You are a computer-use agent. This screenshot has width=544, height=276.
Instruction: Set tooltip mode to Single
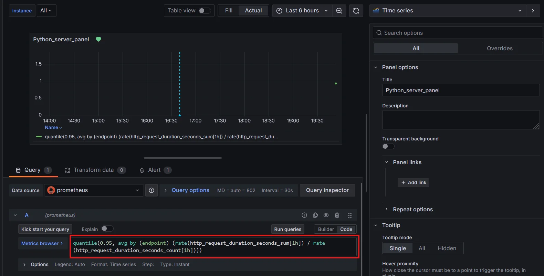(x=398, y=248)
